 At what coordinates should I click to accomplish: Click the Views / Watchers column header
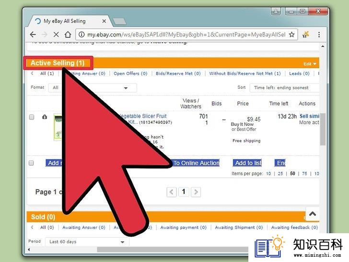tap(191, 104)
